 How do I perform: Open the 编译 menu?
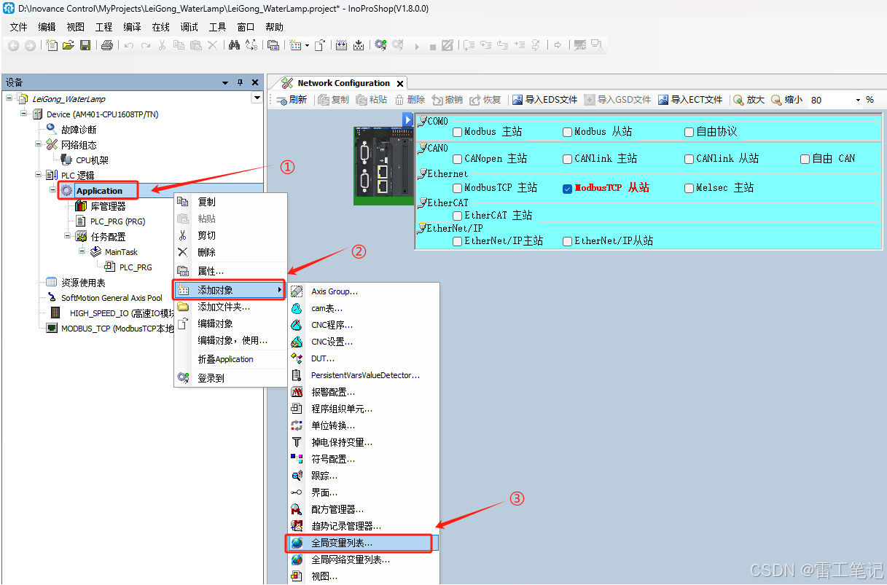pos(132,27)
